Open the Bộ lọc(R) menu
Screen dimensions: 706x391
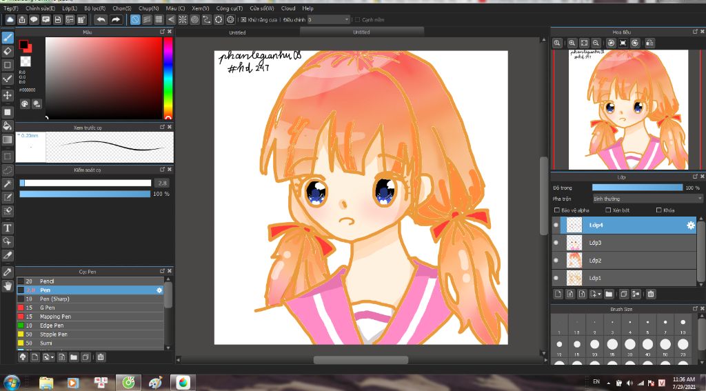click(x=94, y=8)
